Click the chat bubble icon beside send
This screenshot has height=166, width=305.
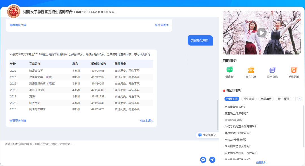[203, 160]
